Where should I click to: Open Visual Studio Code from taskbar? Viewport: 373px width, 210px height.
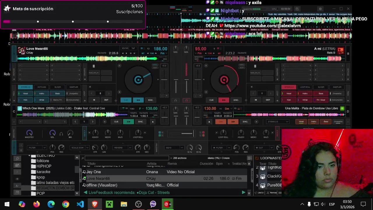pos(80,204)
